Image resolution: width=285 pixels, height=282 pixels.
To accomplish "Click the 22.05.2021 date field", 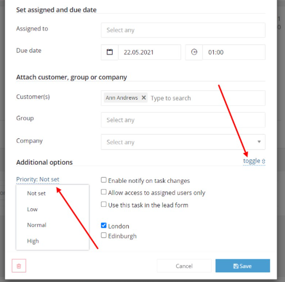I will tap(150, 52).
